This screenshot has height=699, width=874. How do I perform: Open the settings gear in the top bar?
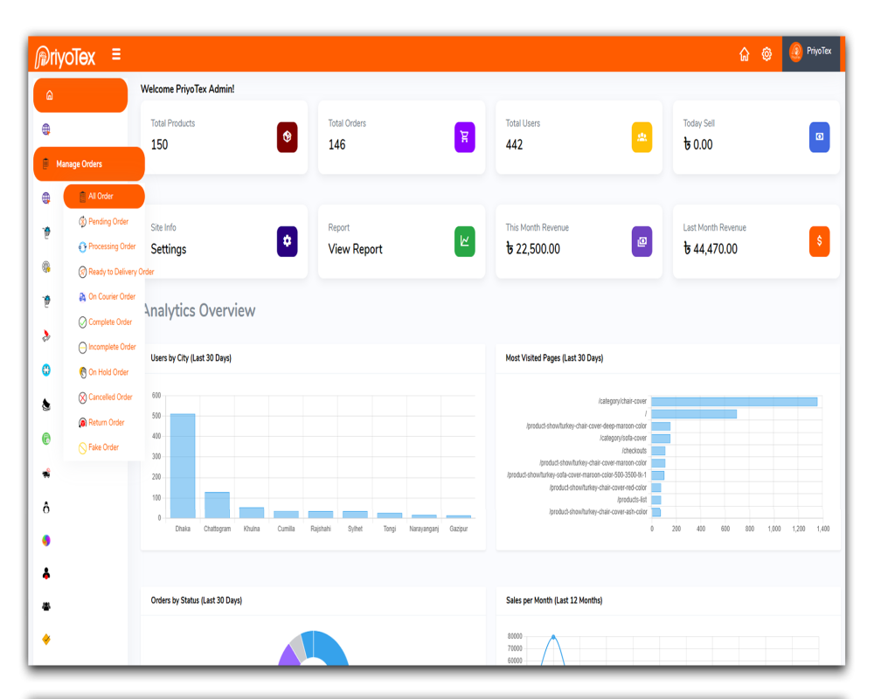766,54
